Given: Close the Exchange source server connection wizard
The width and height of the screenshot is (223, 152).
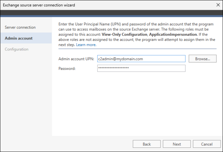Looking at the screenshot, I should point(218,5).
